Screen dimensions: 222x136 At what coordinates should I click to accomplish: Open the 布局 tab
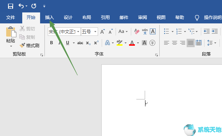pyautogui.click(x=87, y=18)
